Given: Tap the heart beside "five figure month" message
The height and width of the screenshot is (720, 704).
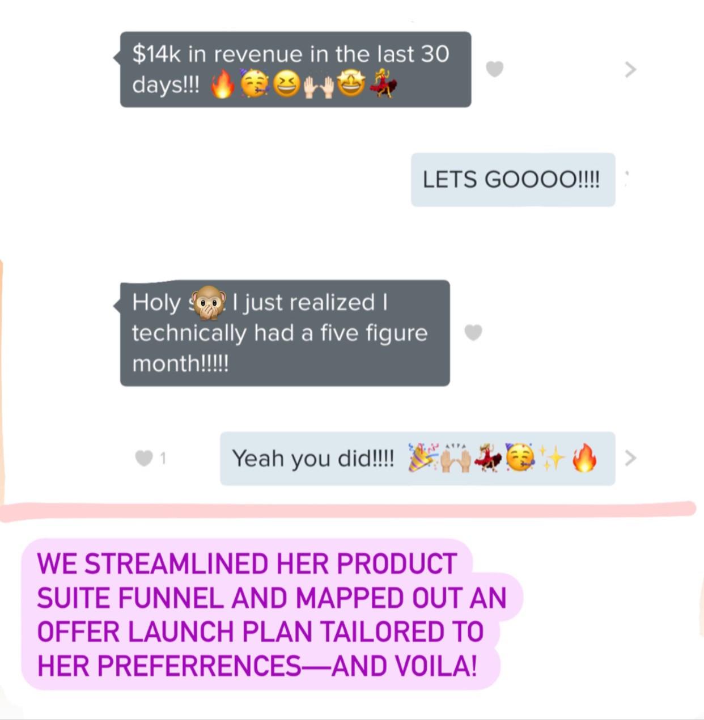Looking at the screenshot, I should (x=473, y=333).
